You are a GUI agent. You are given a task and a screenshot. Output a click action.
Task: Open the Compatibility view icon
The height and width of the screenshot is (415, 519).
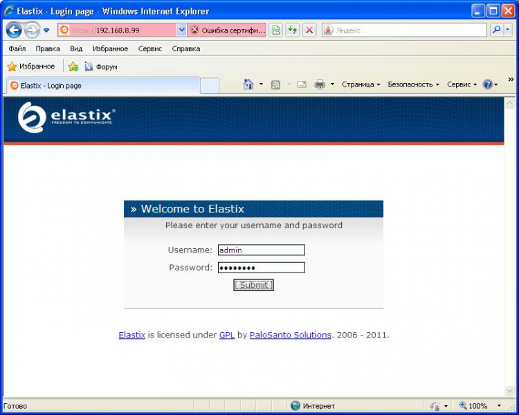276,30
